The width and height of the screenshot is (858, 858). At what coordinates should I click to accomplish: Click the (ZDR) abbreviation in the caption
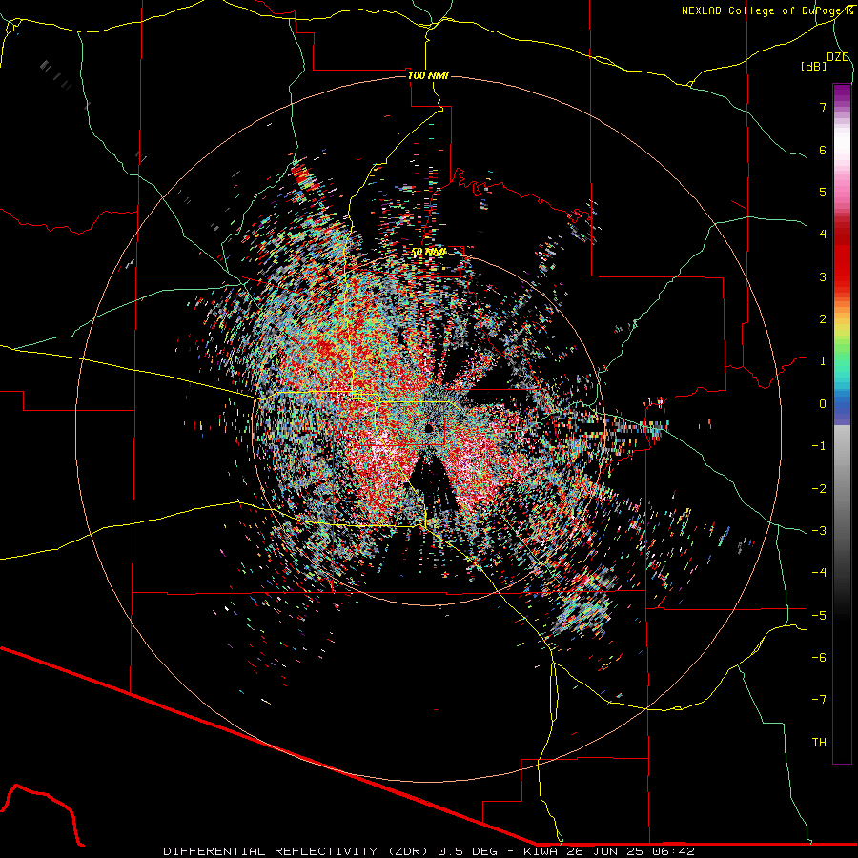[408, 851]
